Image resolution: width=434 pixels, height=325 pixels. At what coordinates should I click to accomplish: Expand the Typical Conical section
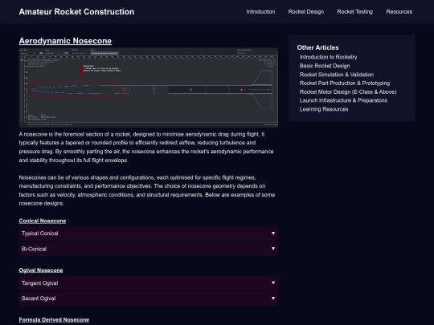149,234
